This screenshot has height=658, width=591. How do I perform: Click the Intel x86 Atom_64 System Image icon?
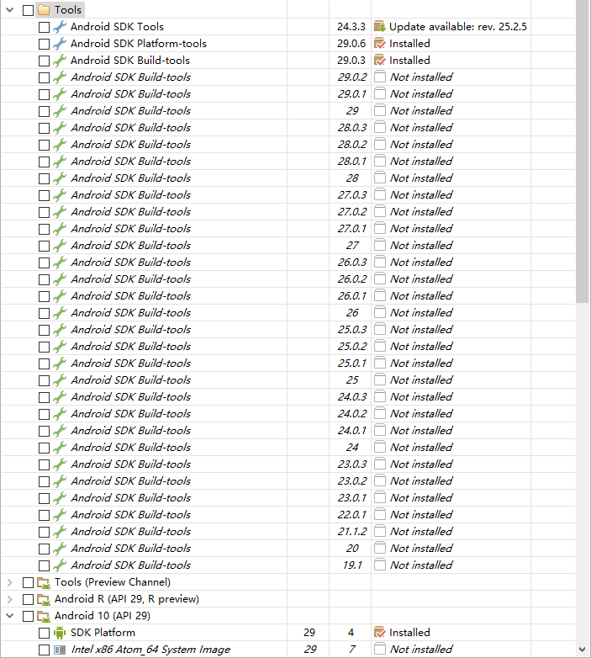click(60, 650)
